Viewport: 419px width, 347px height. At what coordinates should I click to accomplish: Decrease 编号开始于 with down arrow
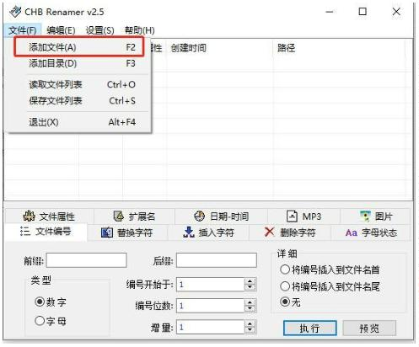tap(250, 288)
